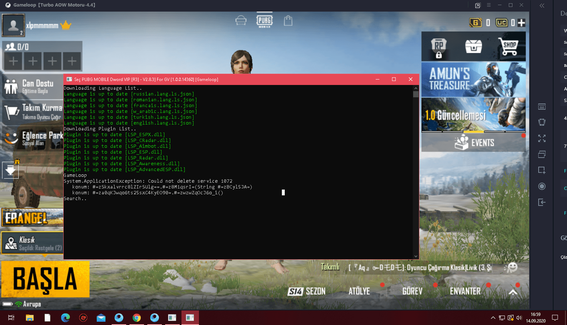The width and height of the screenshot is (567, 325).
Task: Open the multi-window icon in Gameloop sidebar
Action: tap(542, 154)
